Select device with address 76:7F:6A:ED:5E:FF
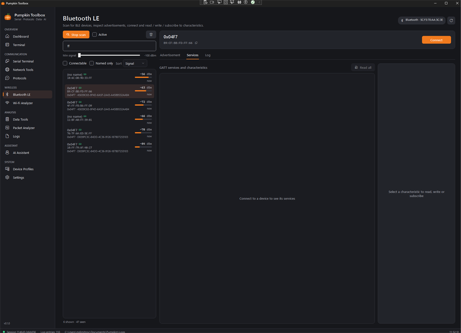Image resolution: width=461 pixels, height=333 pixels. (109, 133)
